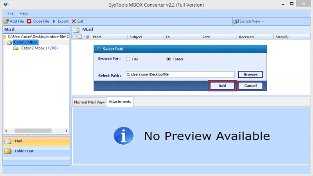This screenshot has height=176, width=313.
Task: Click the SysTools shield logo in the title bar
Action: click(x=6, y=4)
